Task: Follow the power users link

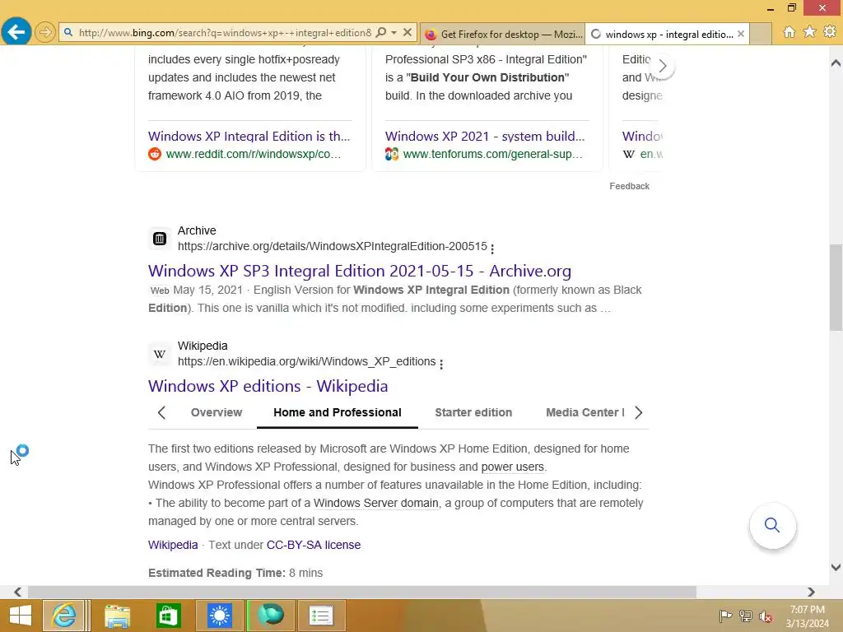Action: coord(512,467)
